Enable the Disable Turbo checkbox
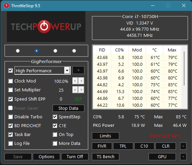 click(x=10, y=117)
